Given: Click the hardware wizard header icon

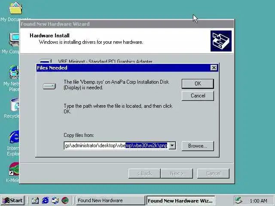Looking at the screenshot, I should (x=221, y=41).
